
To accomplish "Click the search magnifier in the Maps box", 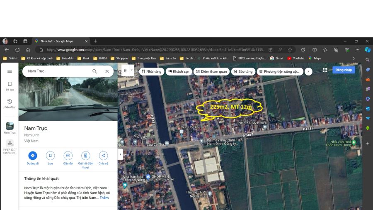I will pyautogui.click(x=94, y=71).
